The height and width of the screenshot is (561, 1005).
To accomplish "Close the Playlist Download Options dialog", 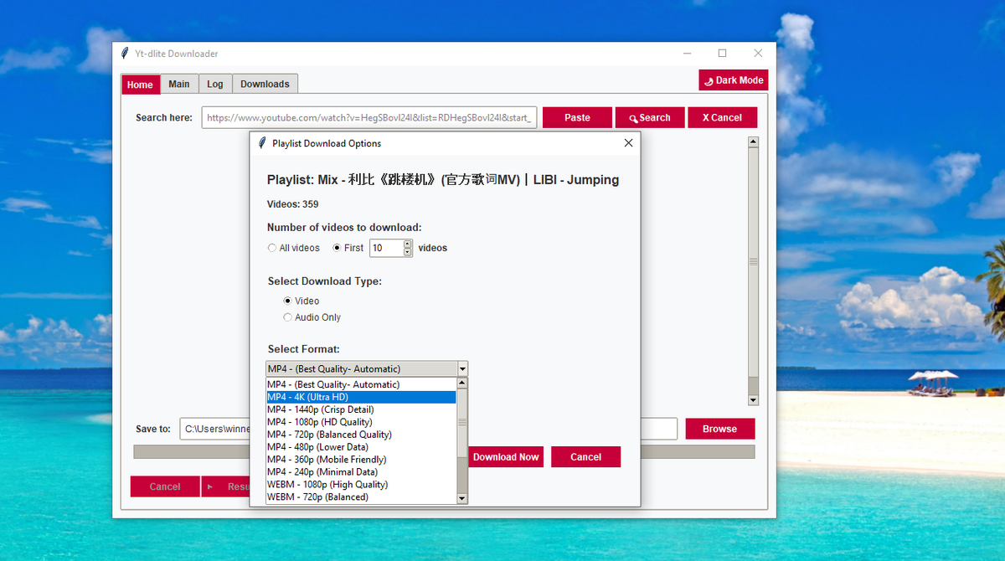I will [x=629, y=143].
